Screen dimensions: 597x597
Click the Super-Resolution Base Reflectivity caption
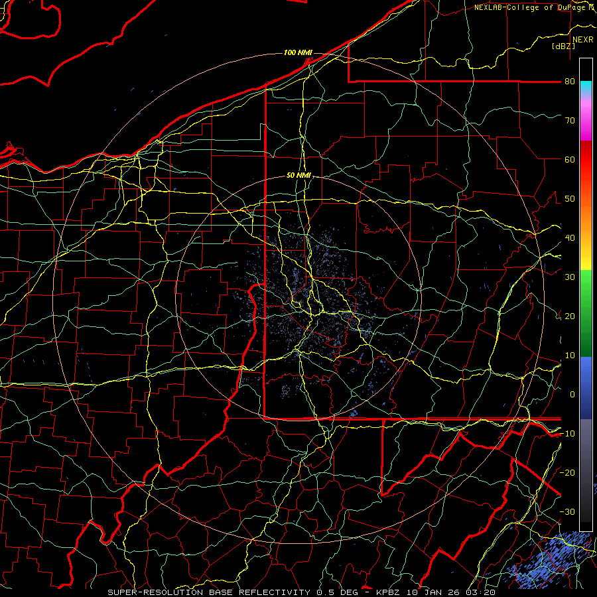[302, 592]
